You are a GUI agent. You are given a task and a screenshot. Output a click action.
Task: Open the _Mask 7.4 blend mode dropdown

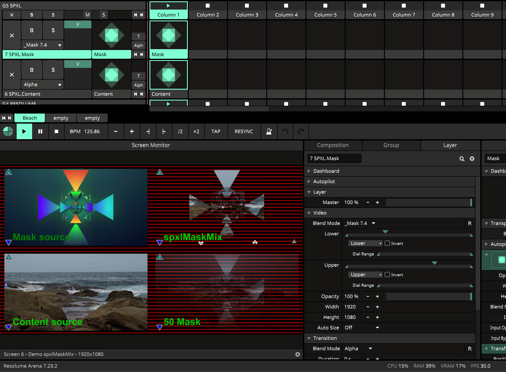[x=360, y=223]
